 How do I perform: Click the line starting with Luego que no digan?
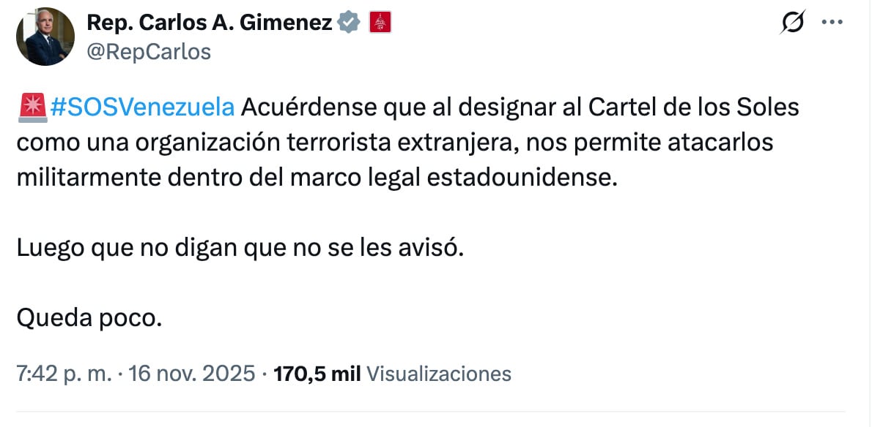[240, 248]
